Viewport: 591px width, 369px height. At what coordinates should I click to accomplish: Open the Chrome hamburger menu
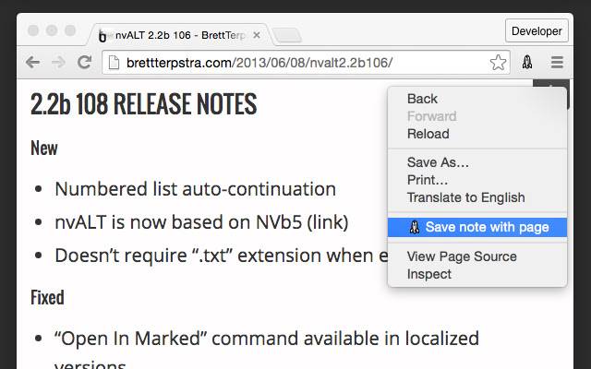[557, 63]
